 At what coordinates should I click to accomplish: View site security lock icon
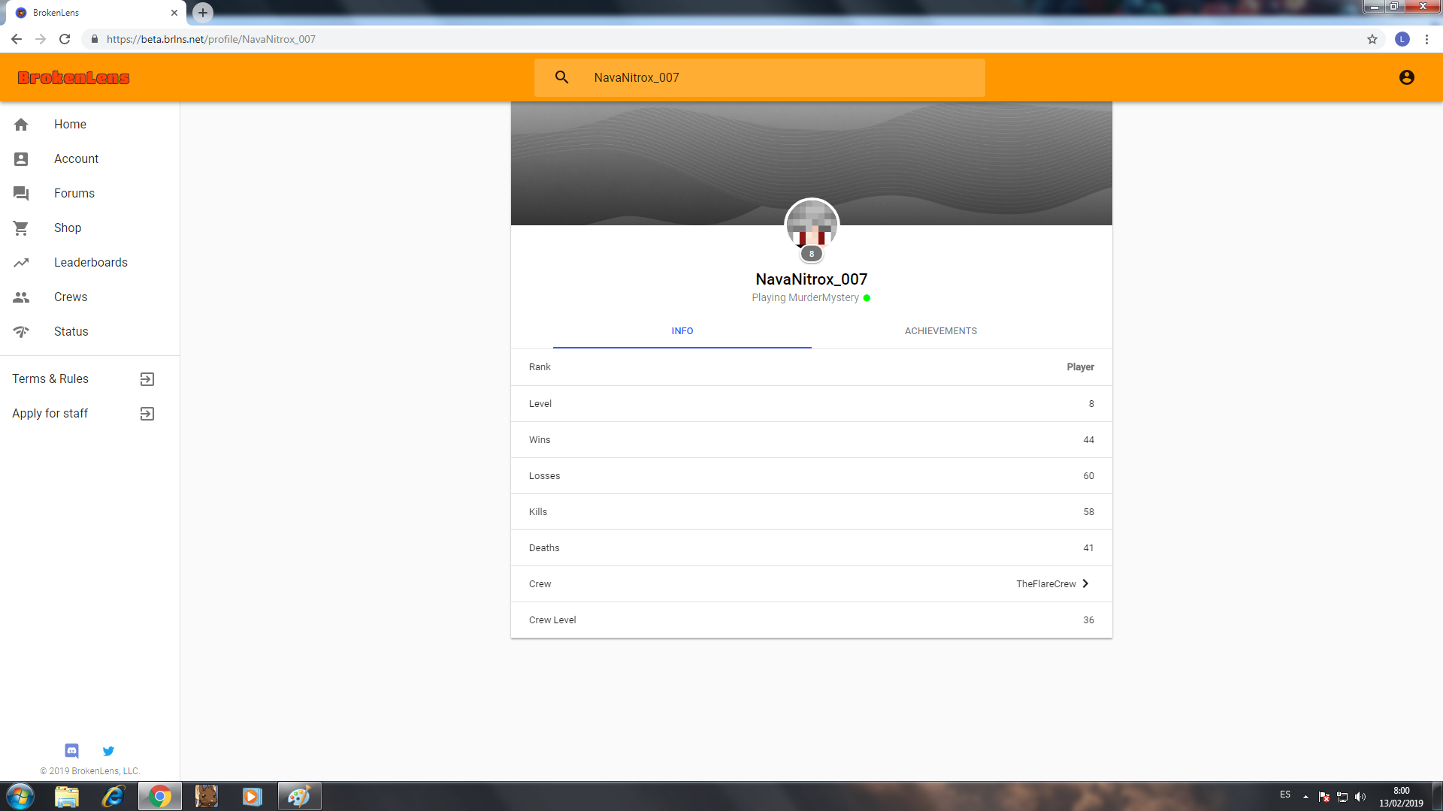[x=95, y=39]
